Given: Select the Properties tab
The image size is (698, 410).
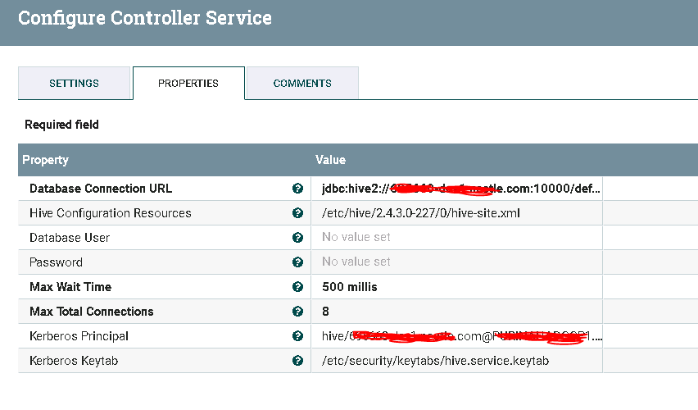Looking at the screenshot, I should [188, 83].
